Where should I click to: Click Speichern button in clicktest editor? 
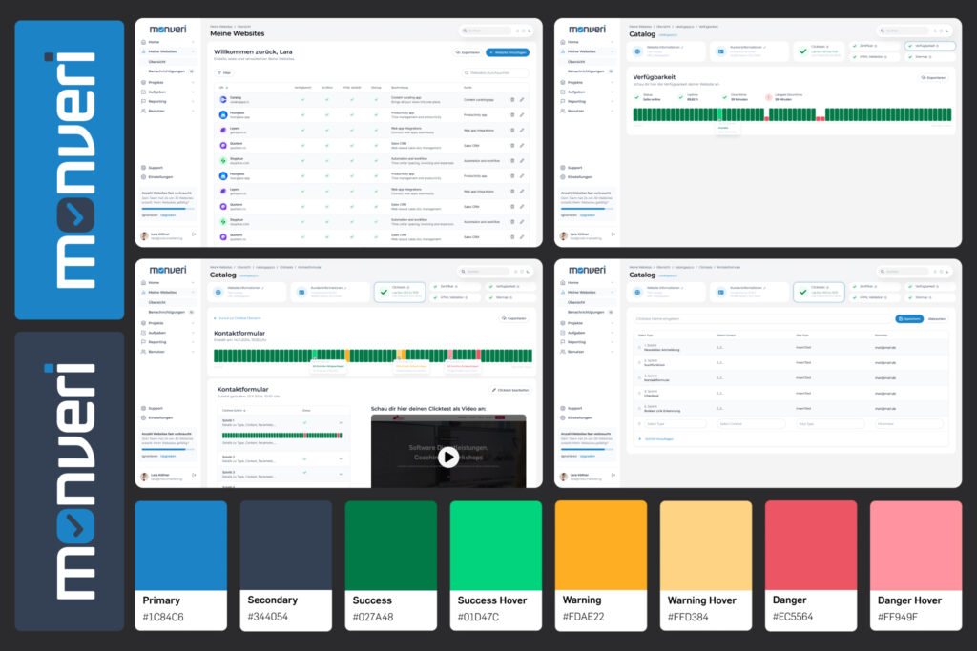[x=909, y=318]
